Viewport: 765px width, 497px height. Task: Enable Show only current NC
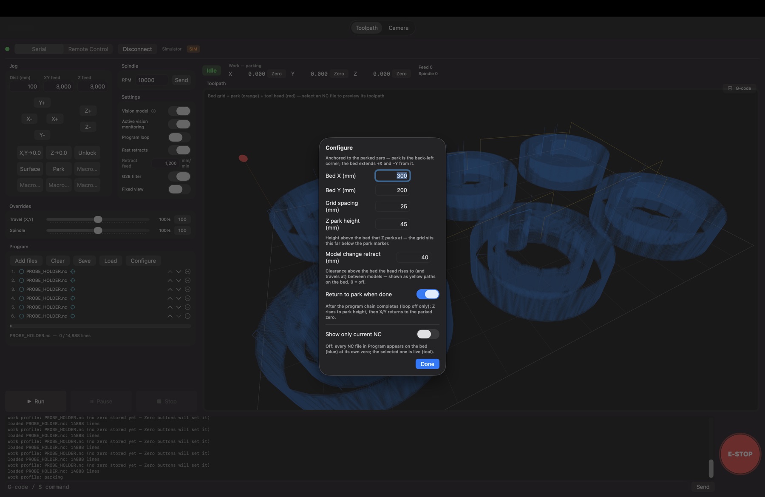(x=428, y=334)
